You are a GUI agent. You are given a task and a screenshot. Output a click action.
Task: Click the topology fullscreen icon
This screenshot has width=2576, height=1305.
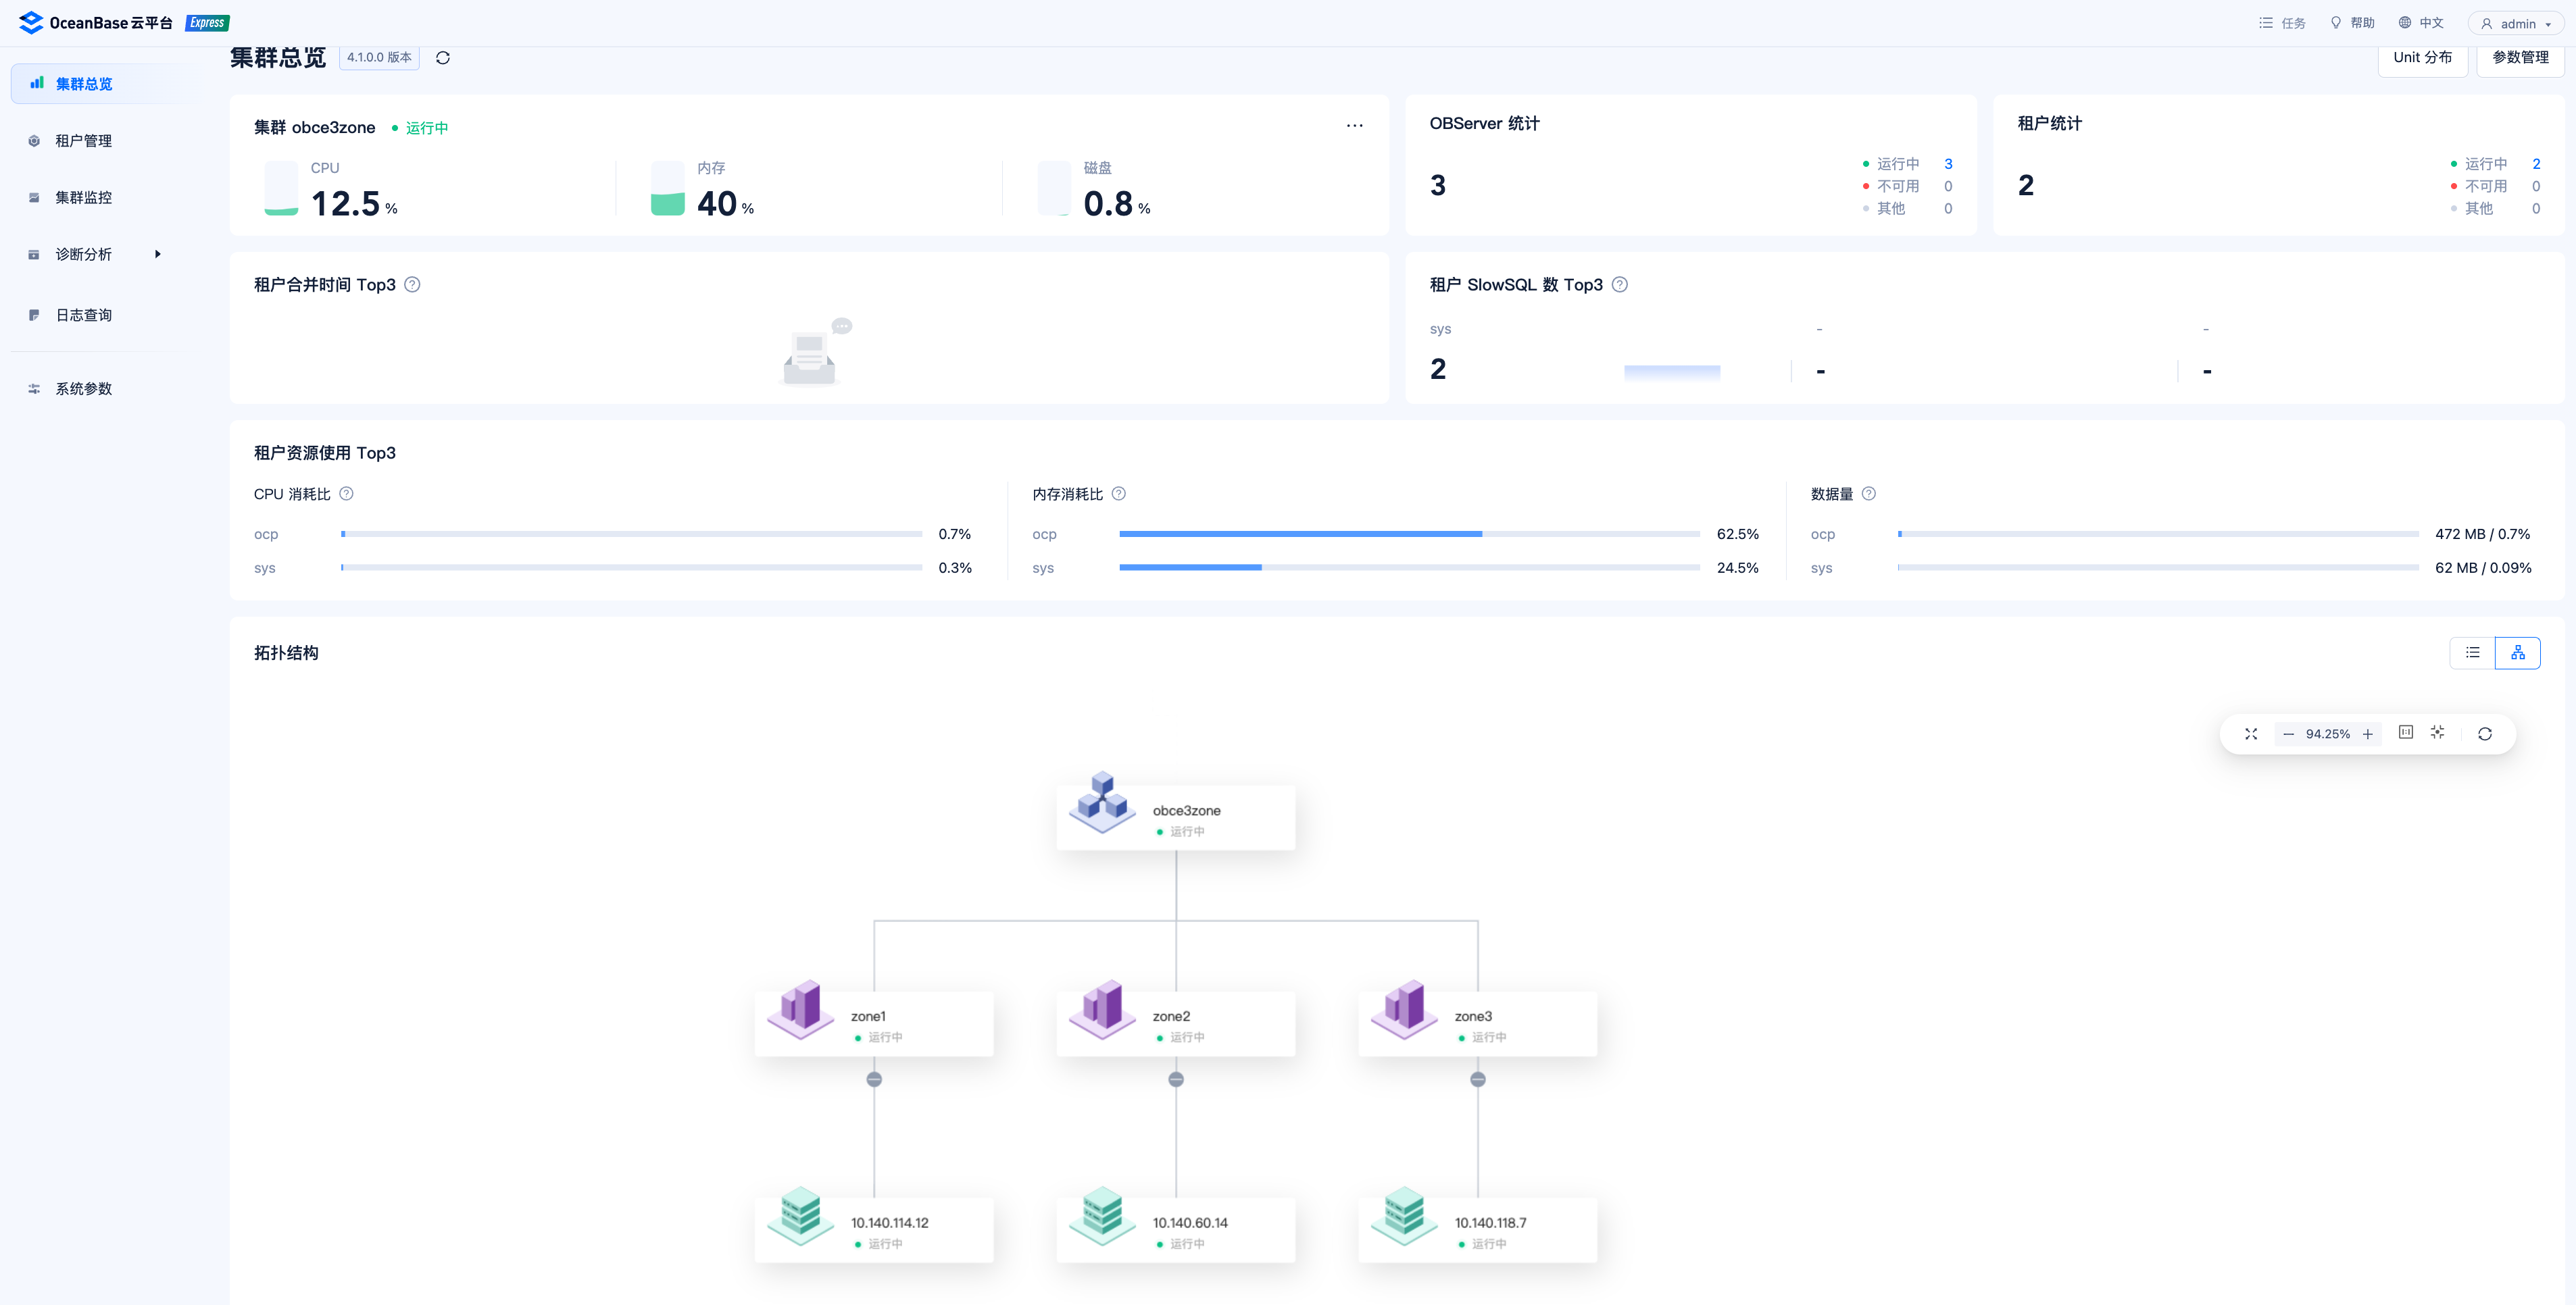pyautogui.click(x=2251, y=734)
